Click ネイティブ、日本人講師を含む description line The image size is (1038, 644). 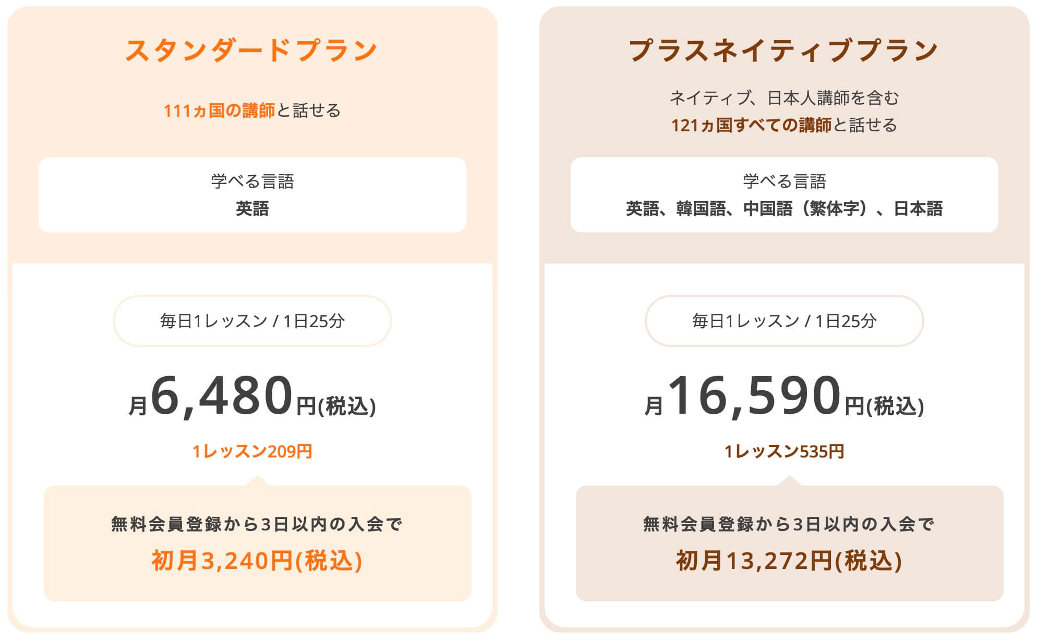[x=784, y=97]
